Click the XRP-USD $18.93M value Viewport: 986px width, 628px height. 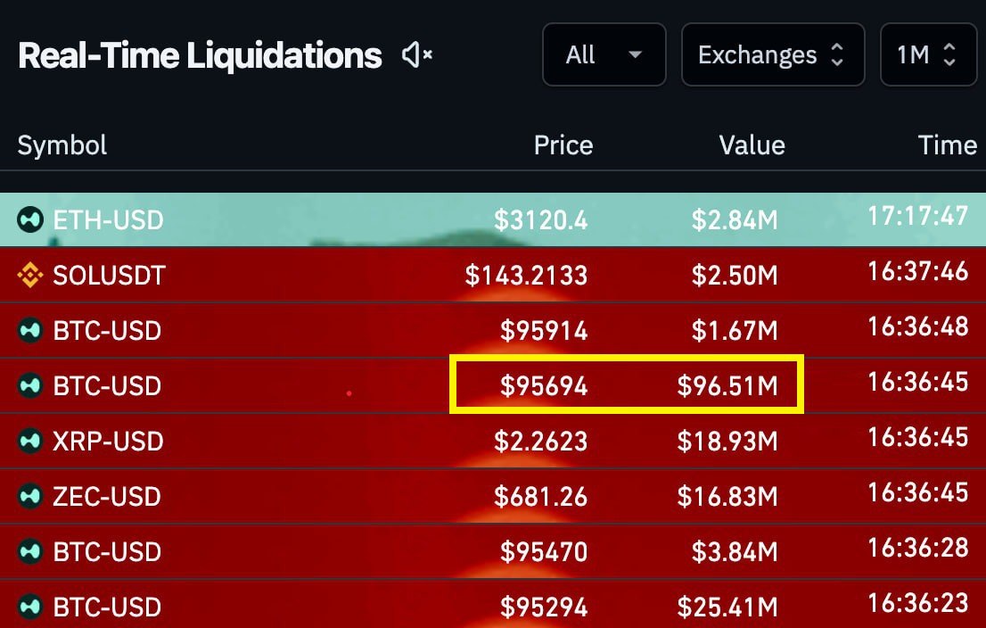pos(727,442)
